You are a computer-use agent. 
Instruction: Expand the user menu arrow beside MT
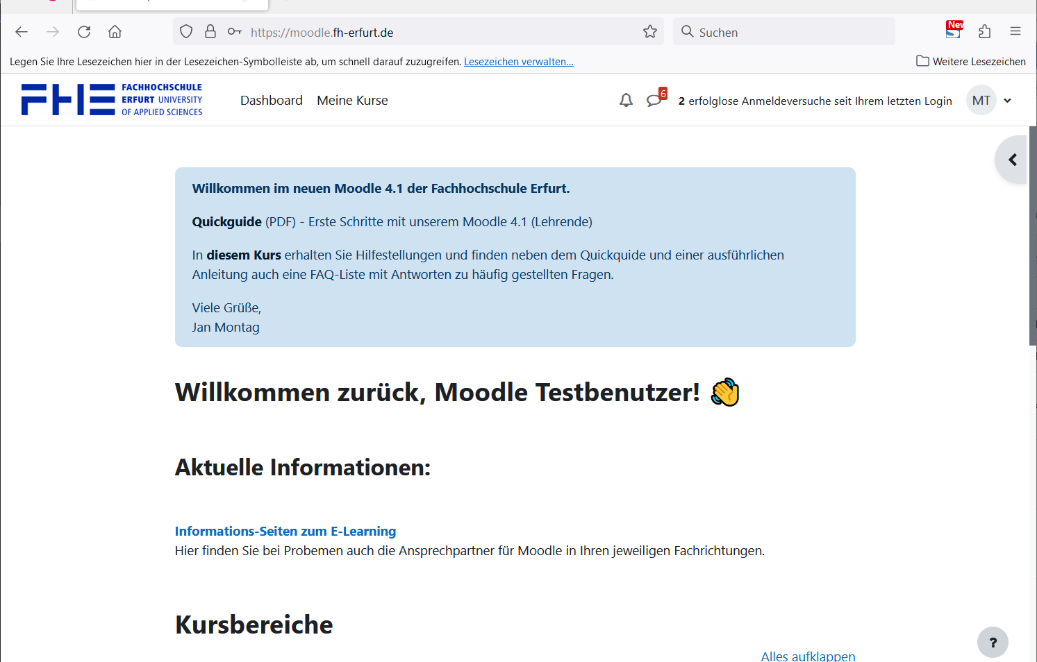(x=1008, y=101)
